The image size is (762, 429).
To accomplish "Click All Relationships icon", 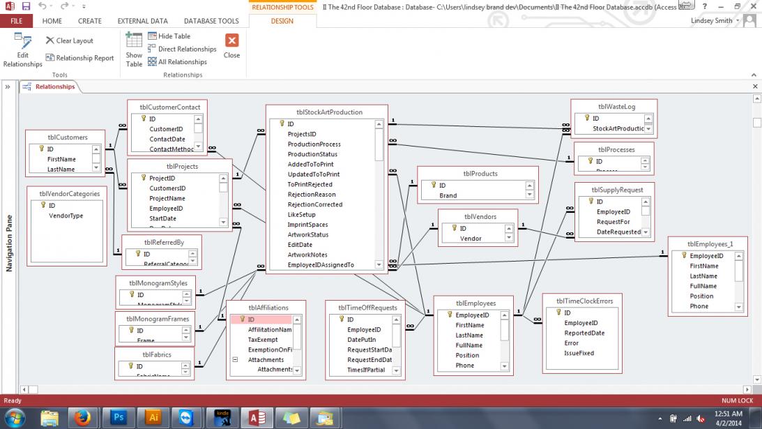I will 152,62.
